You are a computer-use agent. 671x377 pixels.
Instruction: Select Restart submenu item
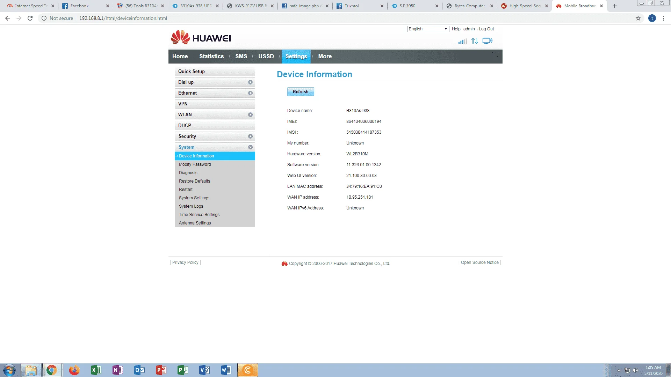[215, 190]
